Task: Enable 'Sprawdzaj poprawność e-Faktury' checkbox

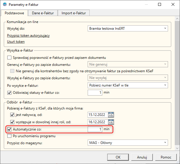Action: [x=9, y=57]
